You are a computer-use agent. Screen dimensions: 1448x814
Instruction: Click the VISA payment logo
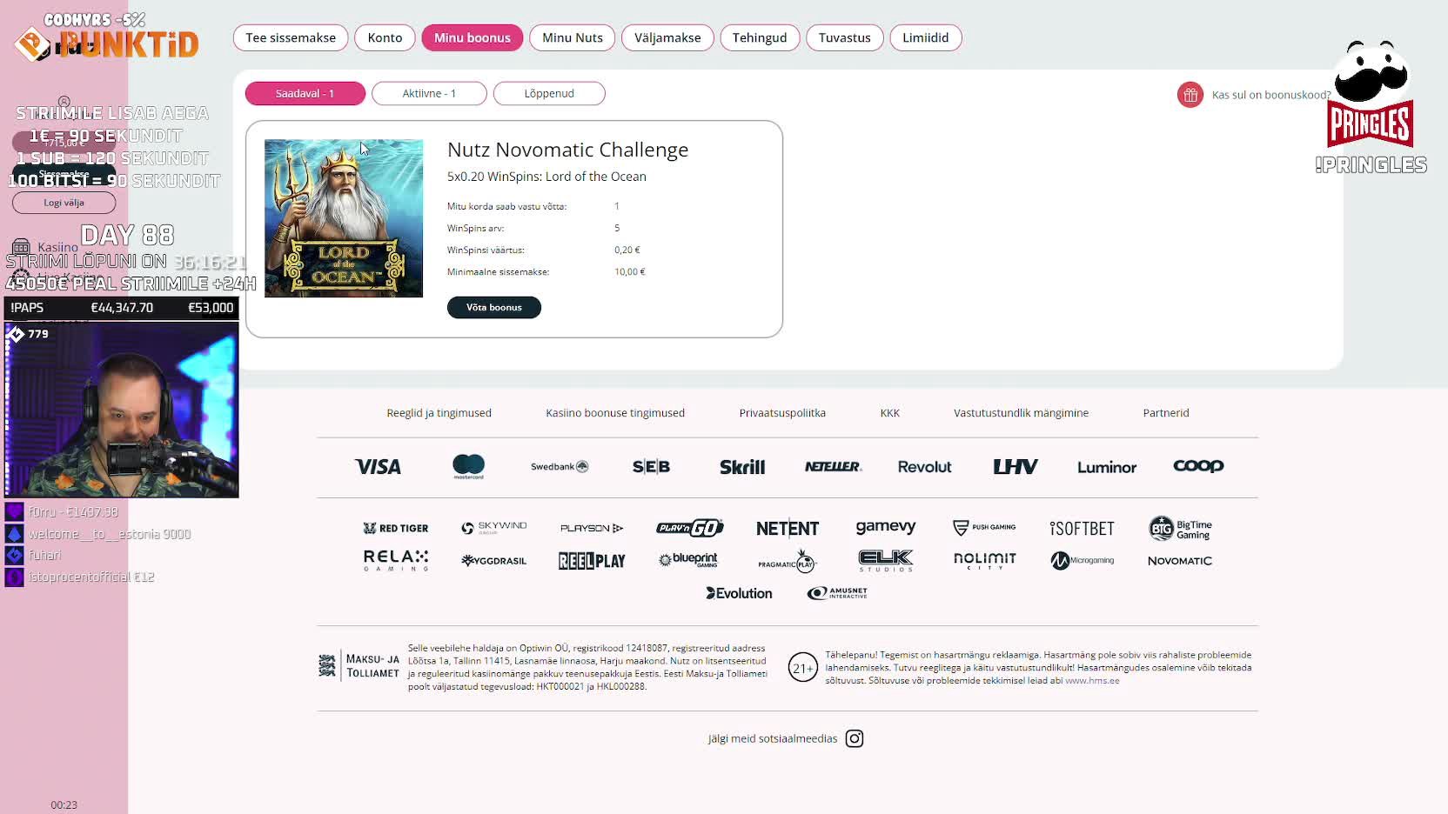378,467
